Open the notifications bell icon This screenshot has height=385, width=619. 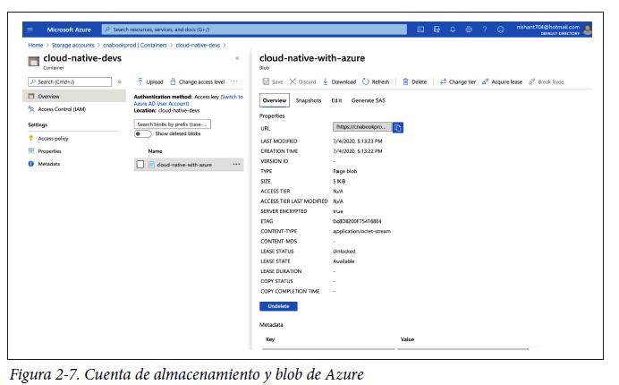[453, 30]
